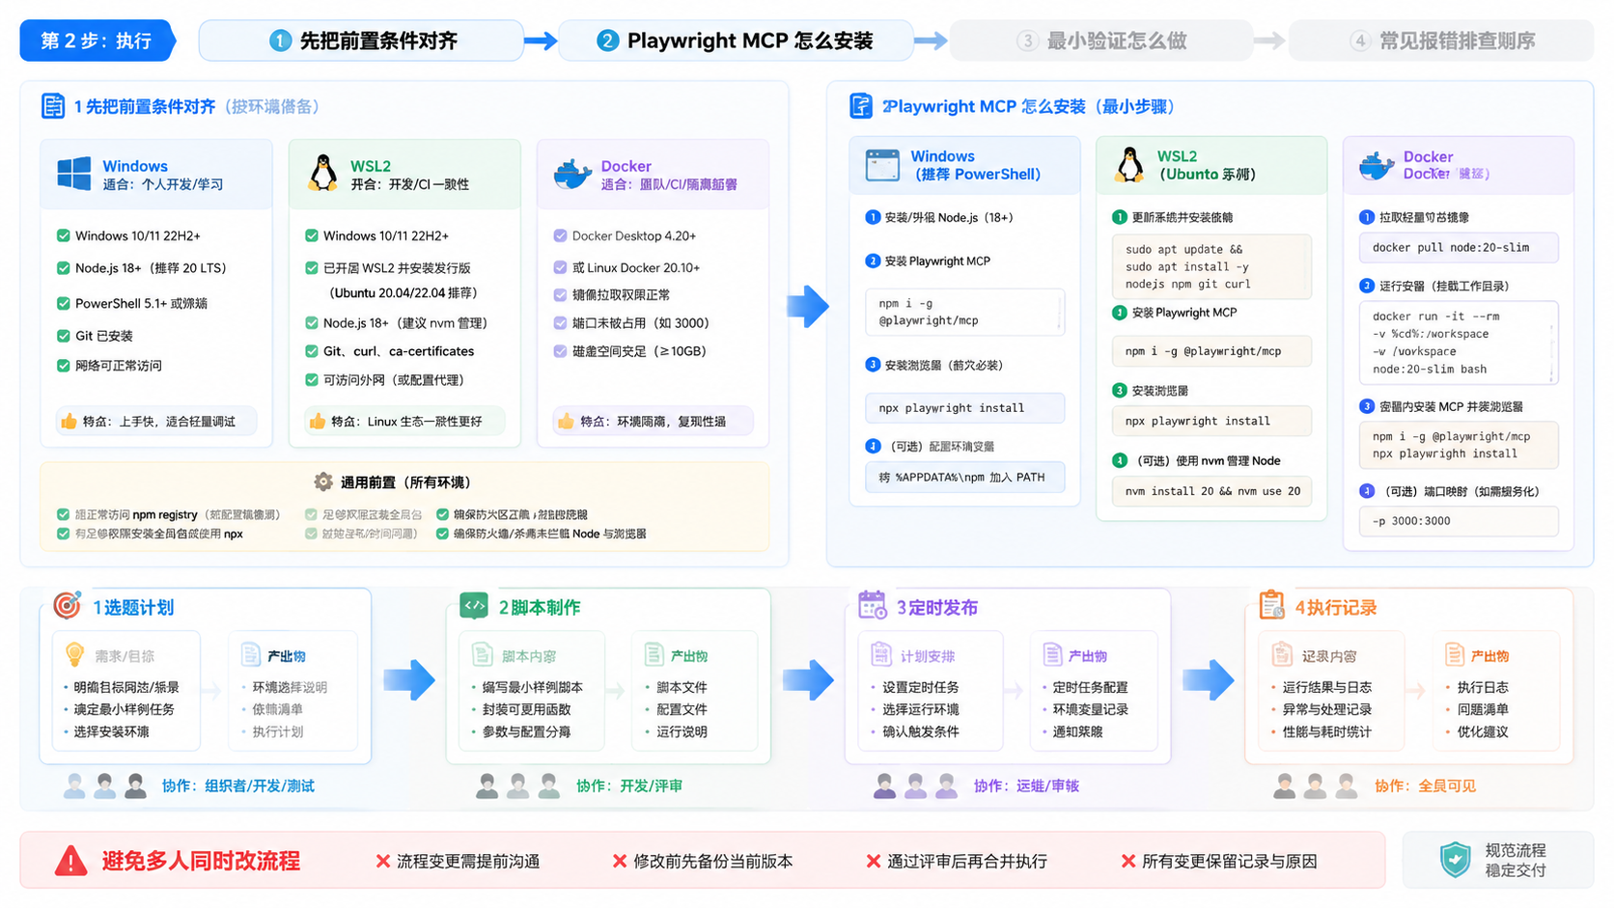Click the text 协作：全员可见
This screenshot has width=1614, height=908.
1425,785
